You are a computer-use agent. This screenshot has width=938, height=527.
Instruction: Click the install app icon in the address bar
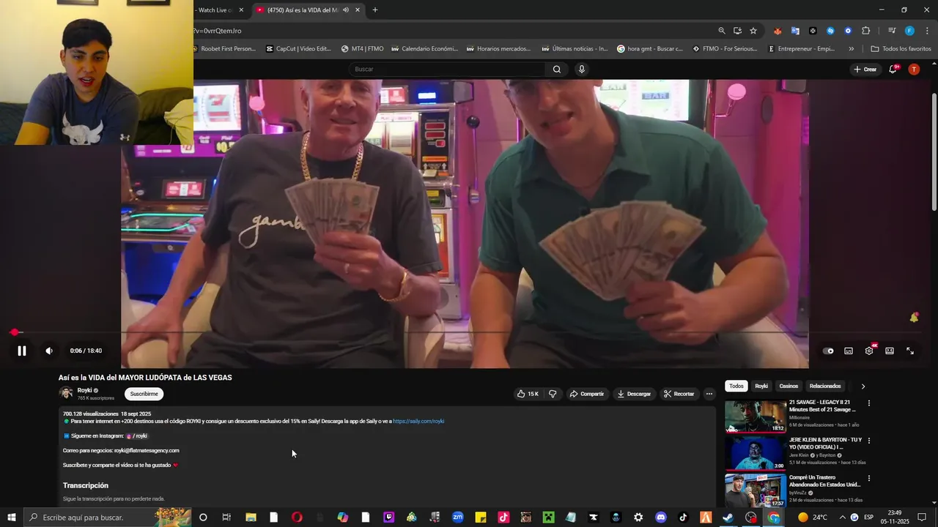coord(737,31)
